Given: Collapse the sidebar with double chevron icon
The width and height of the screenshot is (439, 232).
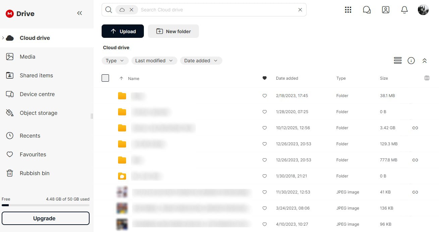Looking at the screenshot, I should click(x=79, y=13).
